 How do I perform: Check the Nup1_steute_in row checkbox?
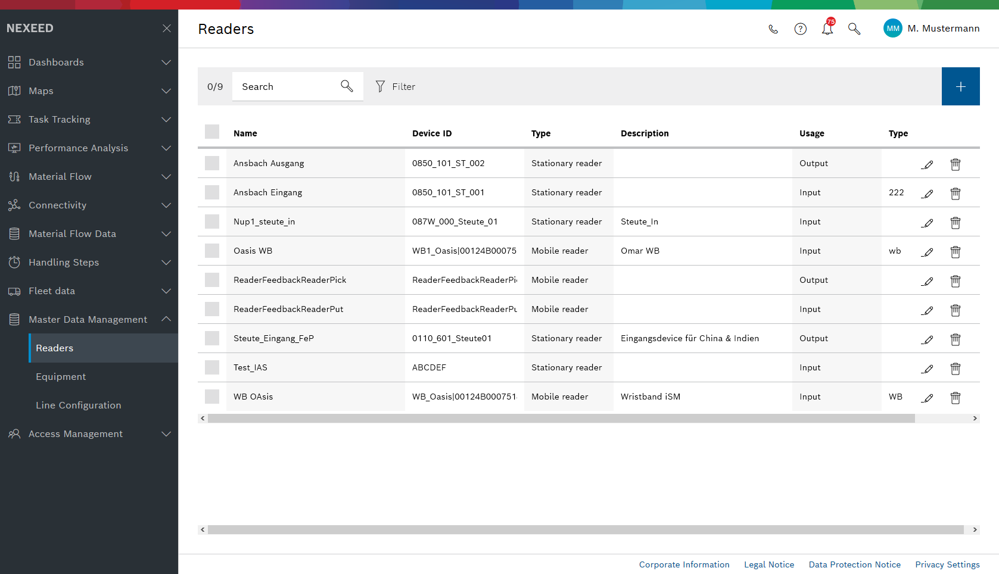coord(212,222)
